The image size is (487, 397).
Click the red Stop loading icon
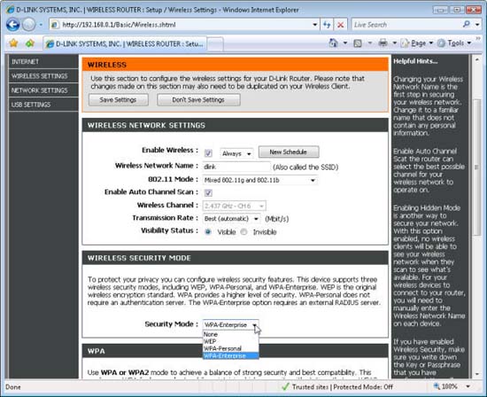pos(340,25)
